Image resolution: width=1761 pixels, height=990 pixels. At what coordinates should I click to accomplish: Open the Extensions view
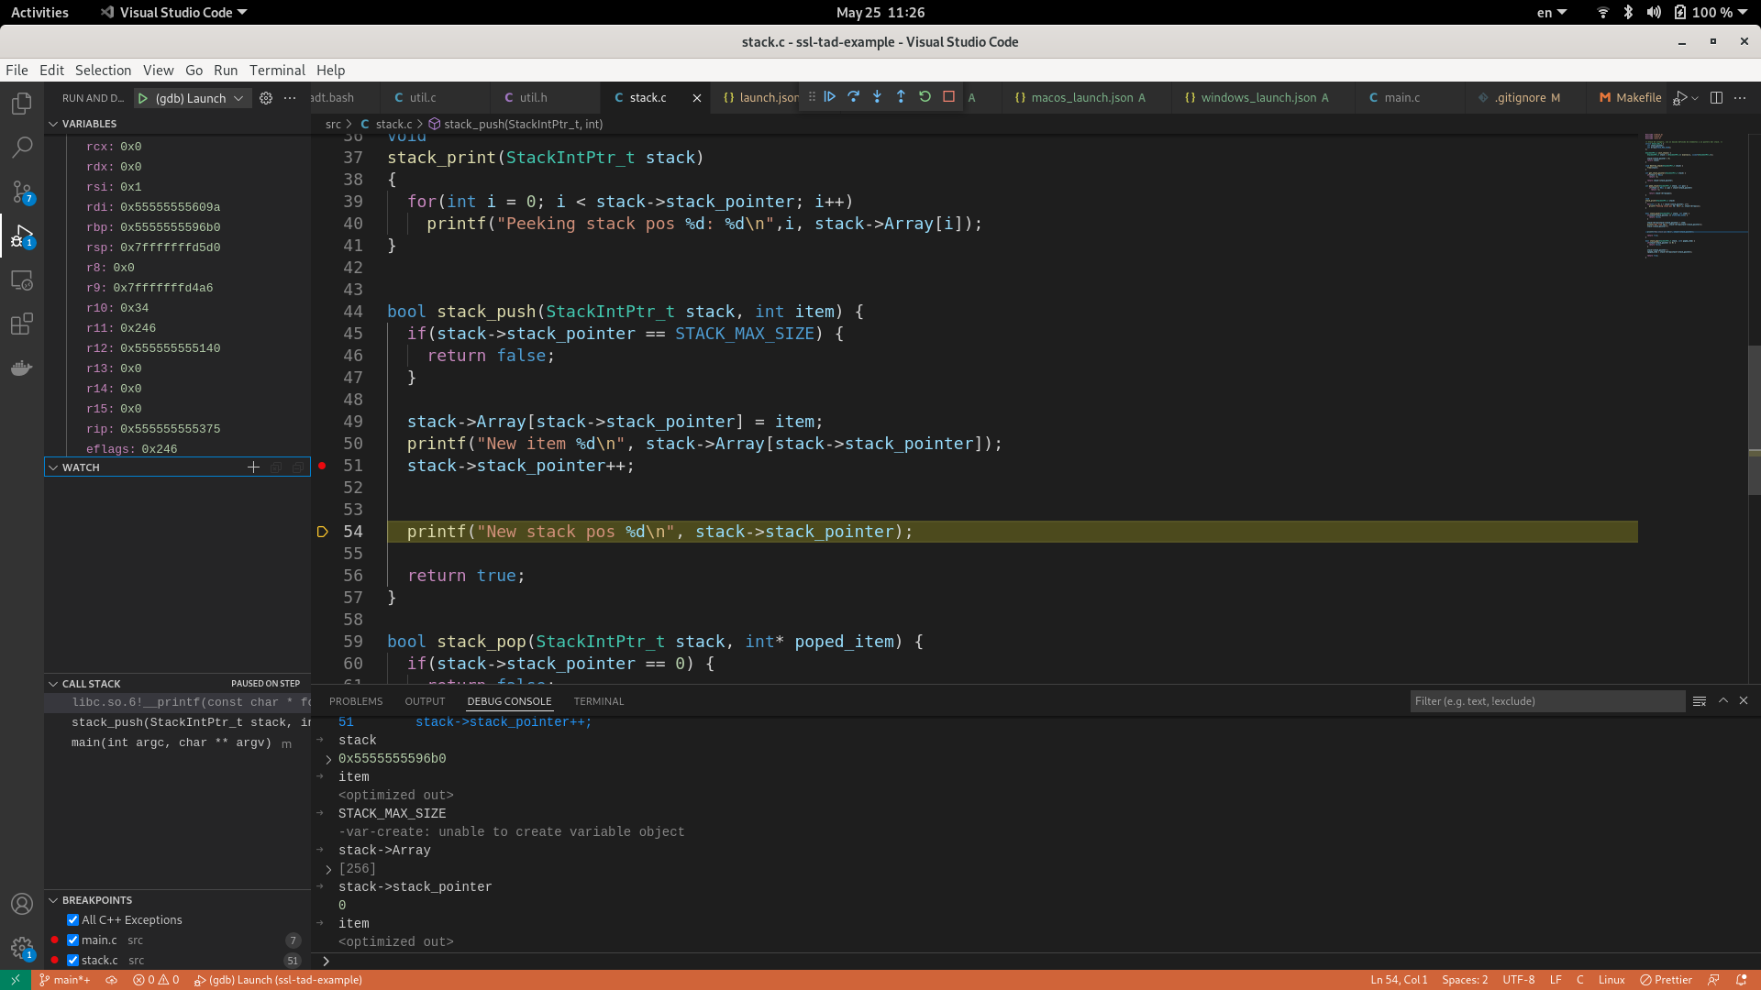(21, 324)
